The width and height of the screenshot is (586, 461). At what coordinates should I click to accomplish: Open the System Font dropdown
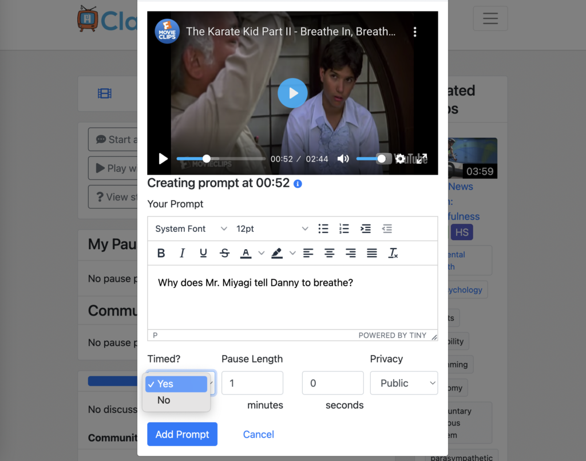tap(191, 229)
